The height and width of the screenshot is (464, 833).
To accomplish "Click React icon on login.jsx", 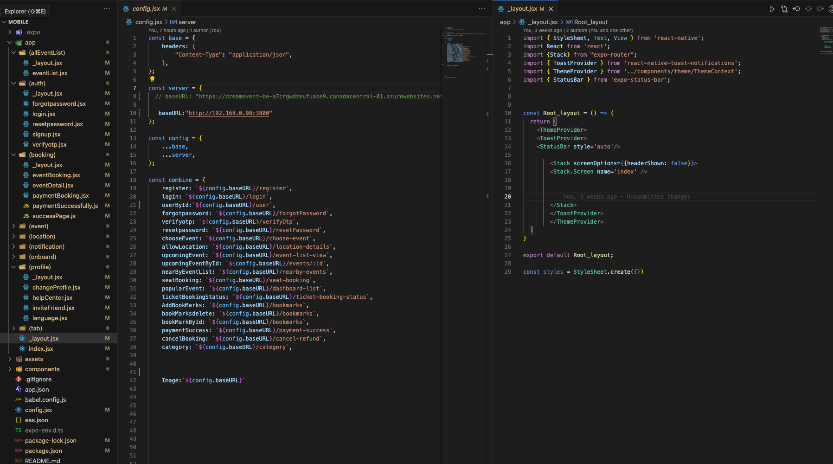I will 26,114.
